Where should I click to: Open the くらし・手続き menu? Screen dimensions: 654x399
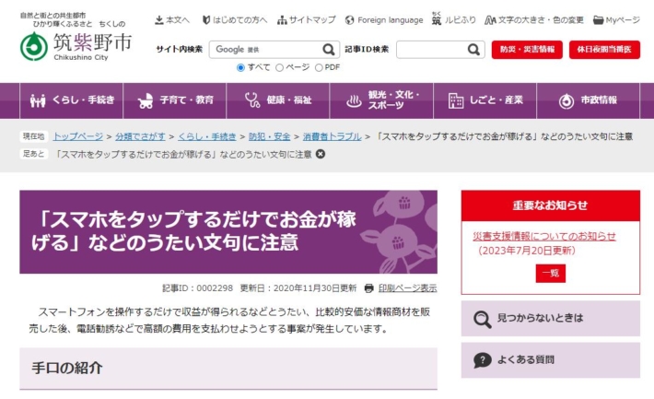point(71,100)
